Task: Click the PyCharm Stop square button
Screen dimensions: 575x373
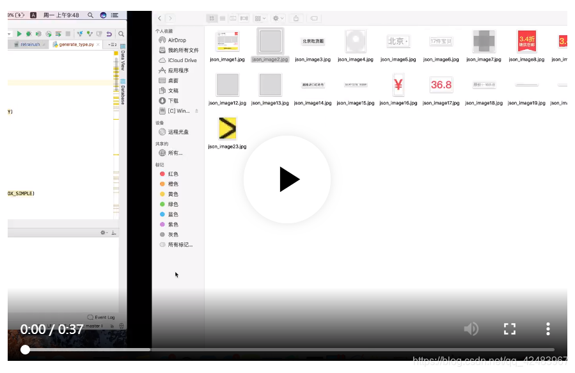Action: coord(68,34)
